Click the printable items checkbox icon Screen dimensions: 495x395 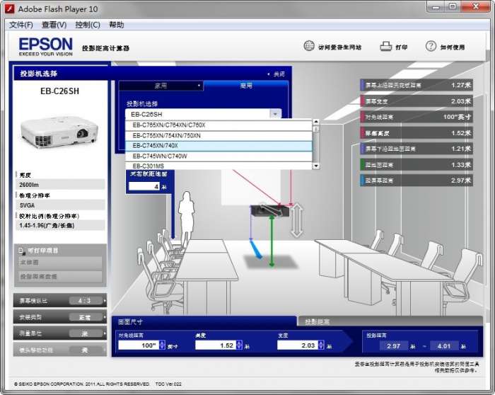(21, 251)
